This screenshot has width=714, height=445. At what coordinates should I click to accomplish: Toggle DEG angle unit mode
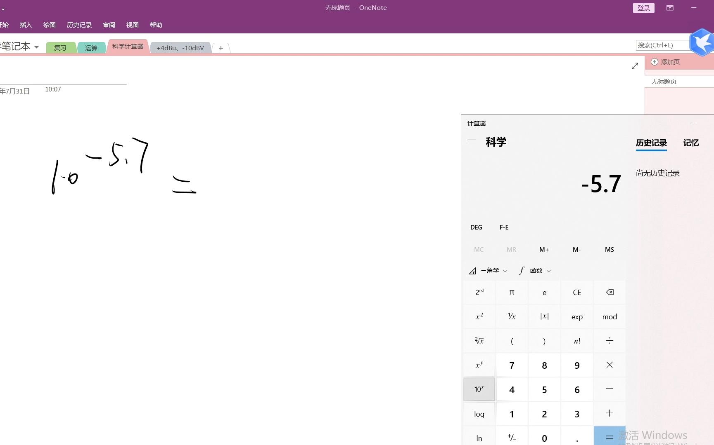pos(476,227)
